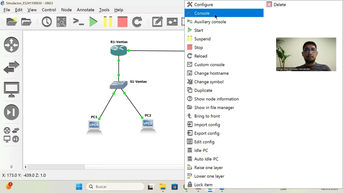Choose Edit config menu entry

point(224,142)
